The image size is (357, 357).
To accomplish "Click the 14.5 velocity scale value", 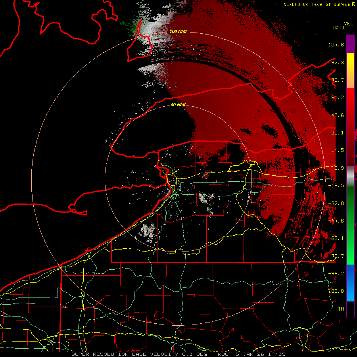I will (x=338, y=150).
